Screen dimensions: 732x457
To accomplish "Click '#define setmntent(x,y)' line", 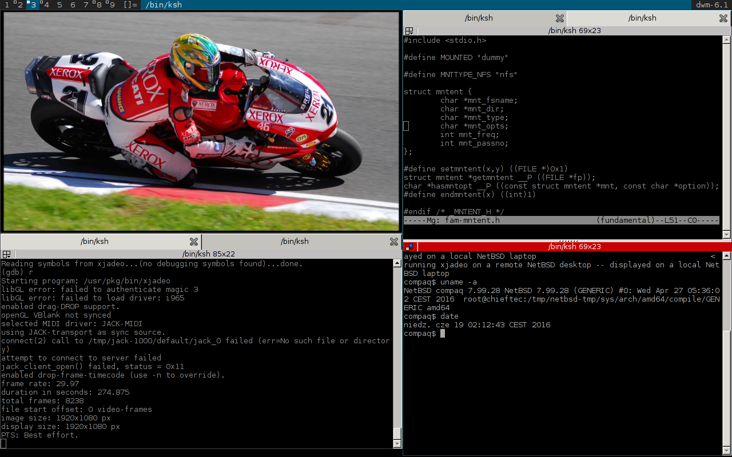I will tap(486, 169).
